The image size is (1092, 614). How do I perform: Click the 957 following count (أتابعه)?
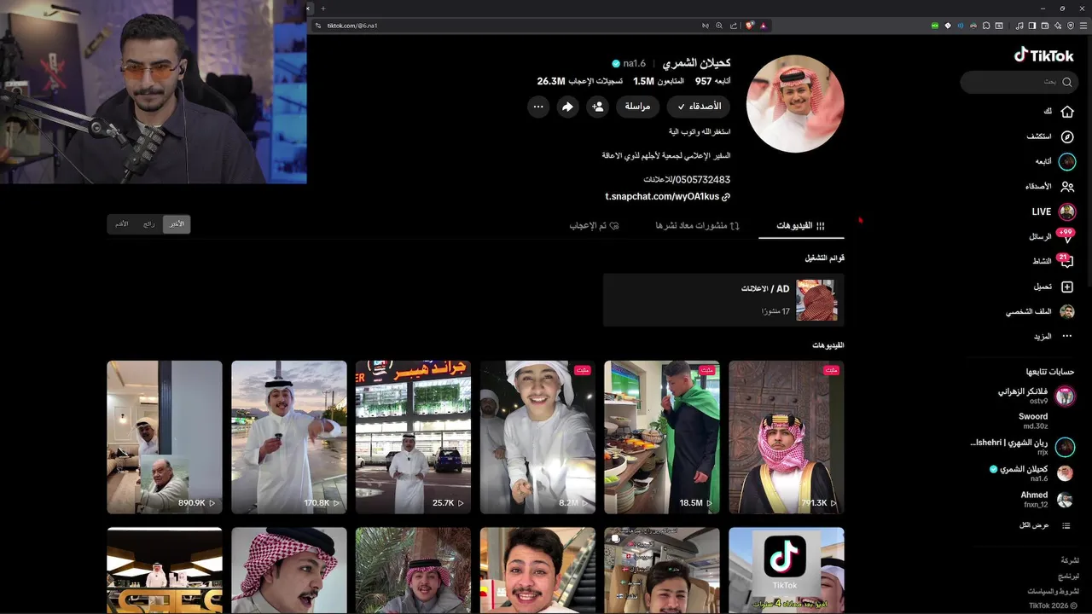pyautogui.click(x=713, y=81)
